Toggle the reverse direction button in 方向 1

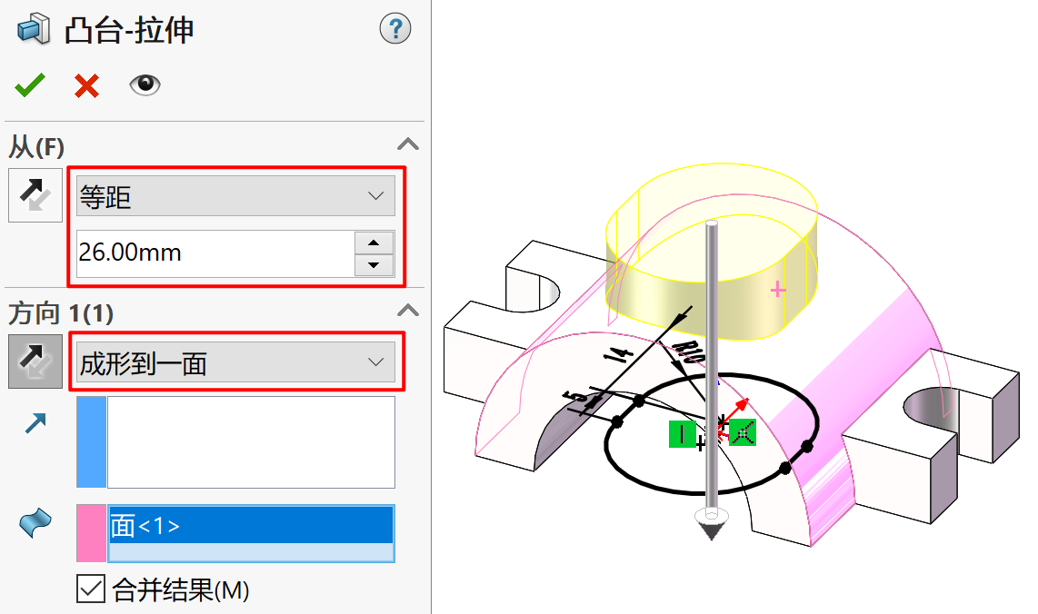click(x=35, y=361)
